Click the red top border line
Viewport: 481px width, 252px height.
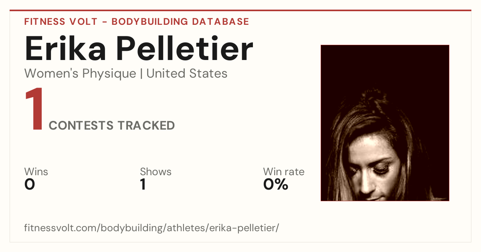(240, 10)
